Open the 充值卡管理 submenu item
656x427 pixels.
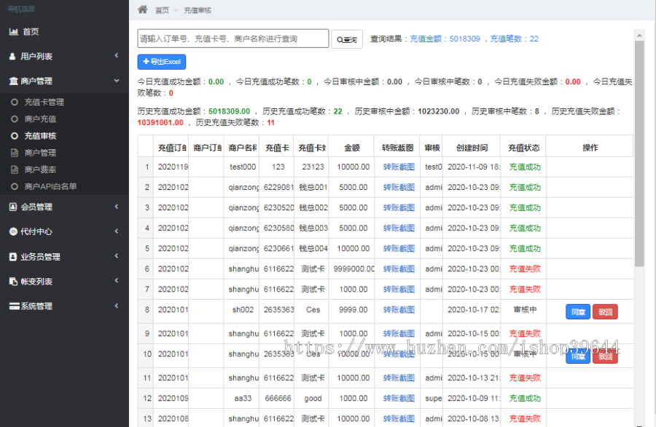click(x=44, y=102)
